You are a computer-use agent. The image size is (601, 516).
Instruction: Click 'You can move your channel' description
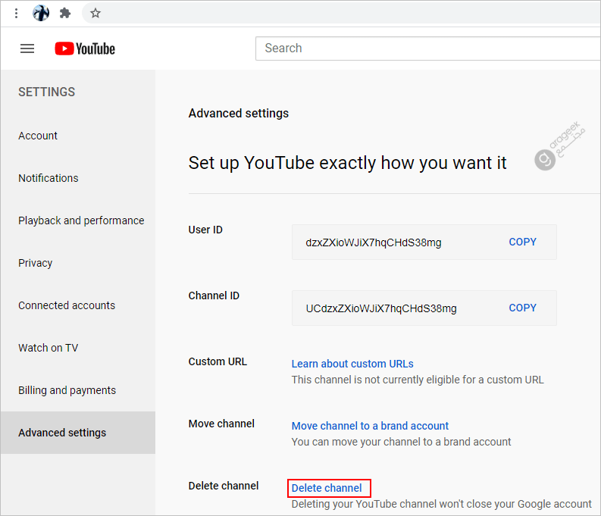(402, 442)
